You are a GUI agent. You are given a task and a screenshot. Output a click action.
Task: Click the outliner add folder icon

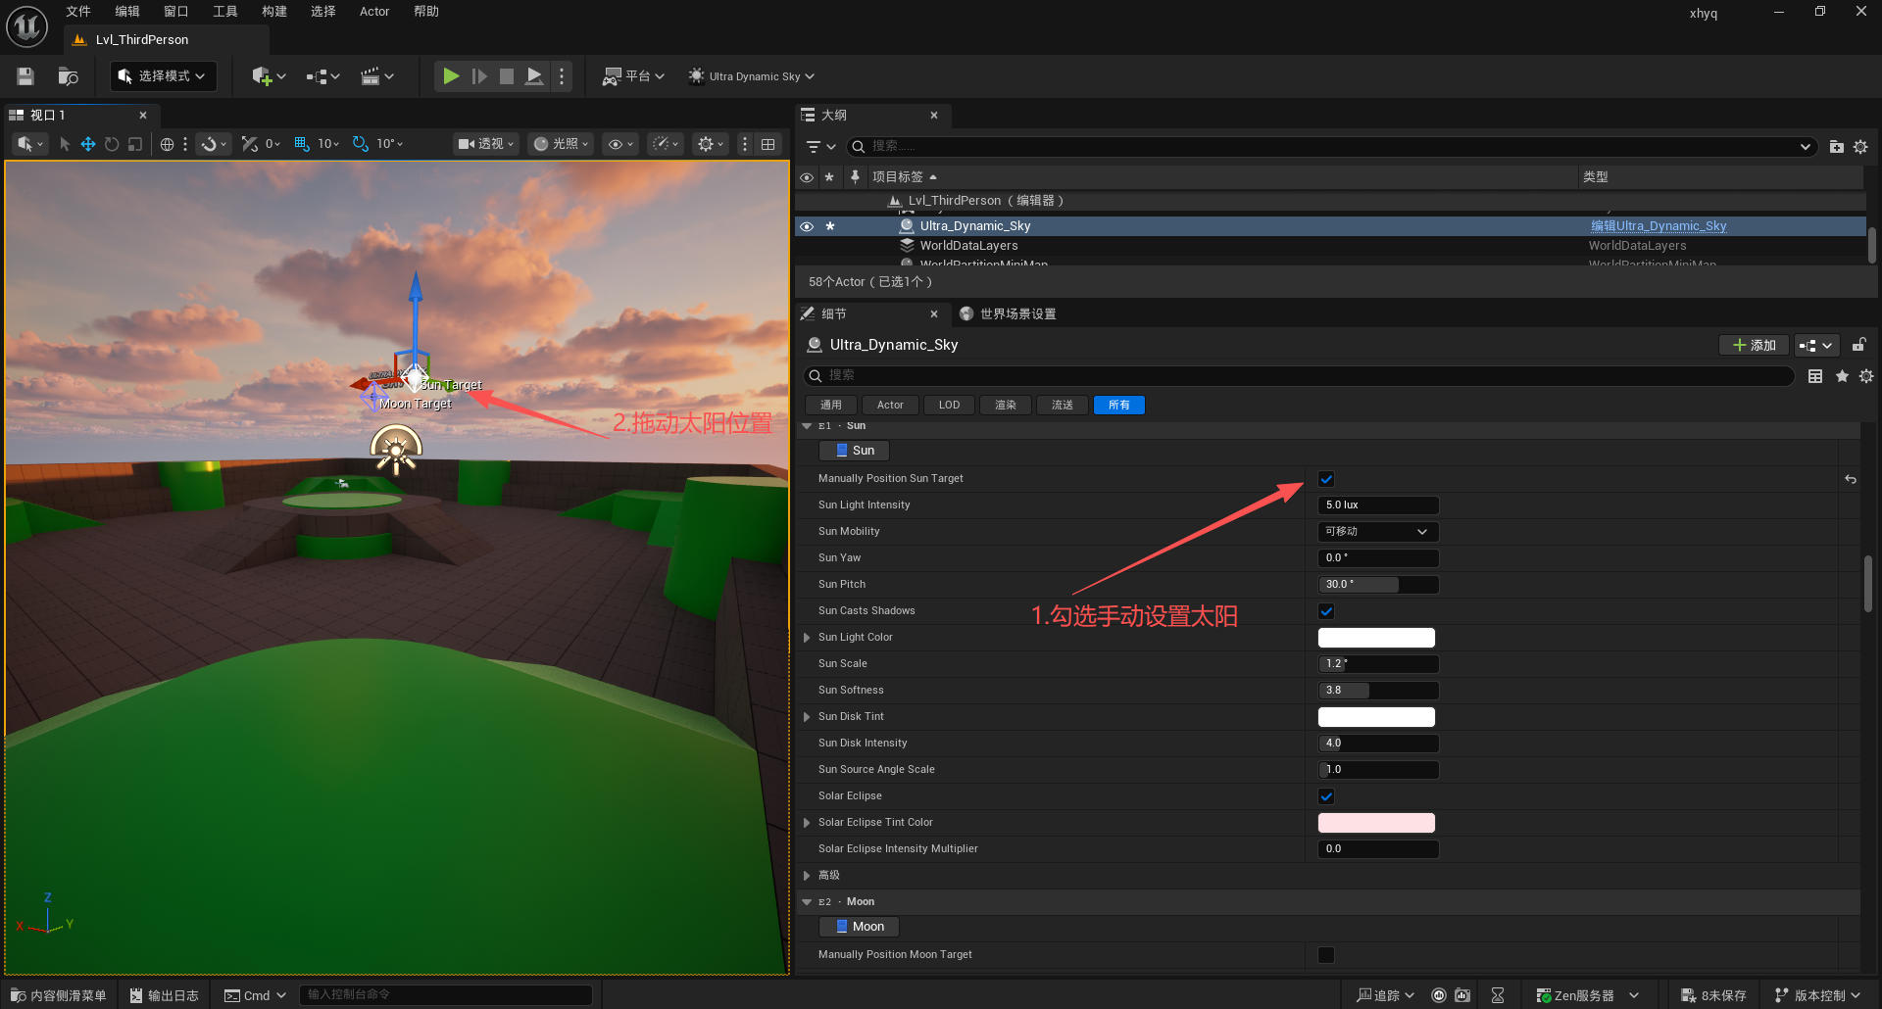[x=1837, y=147]
